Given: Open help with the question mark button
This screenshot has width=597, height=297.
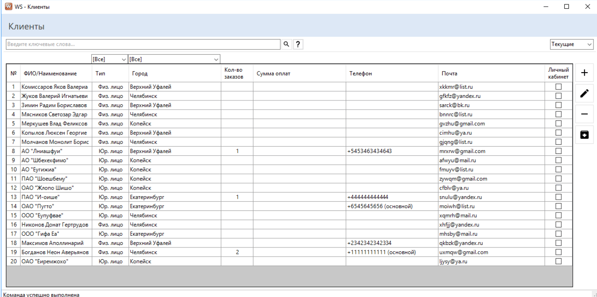Looking at the screenshot, I should pyautogui.click(x=298, y=44).
